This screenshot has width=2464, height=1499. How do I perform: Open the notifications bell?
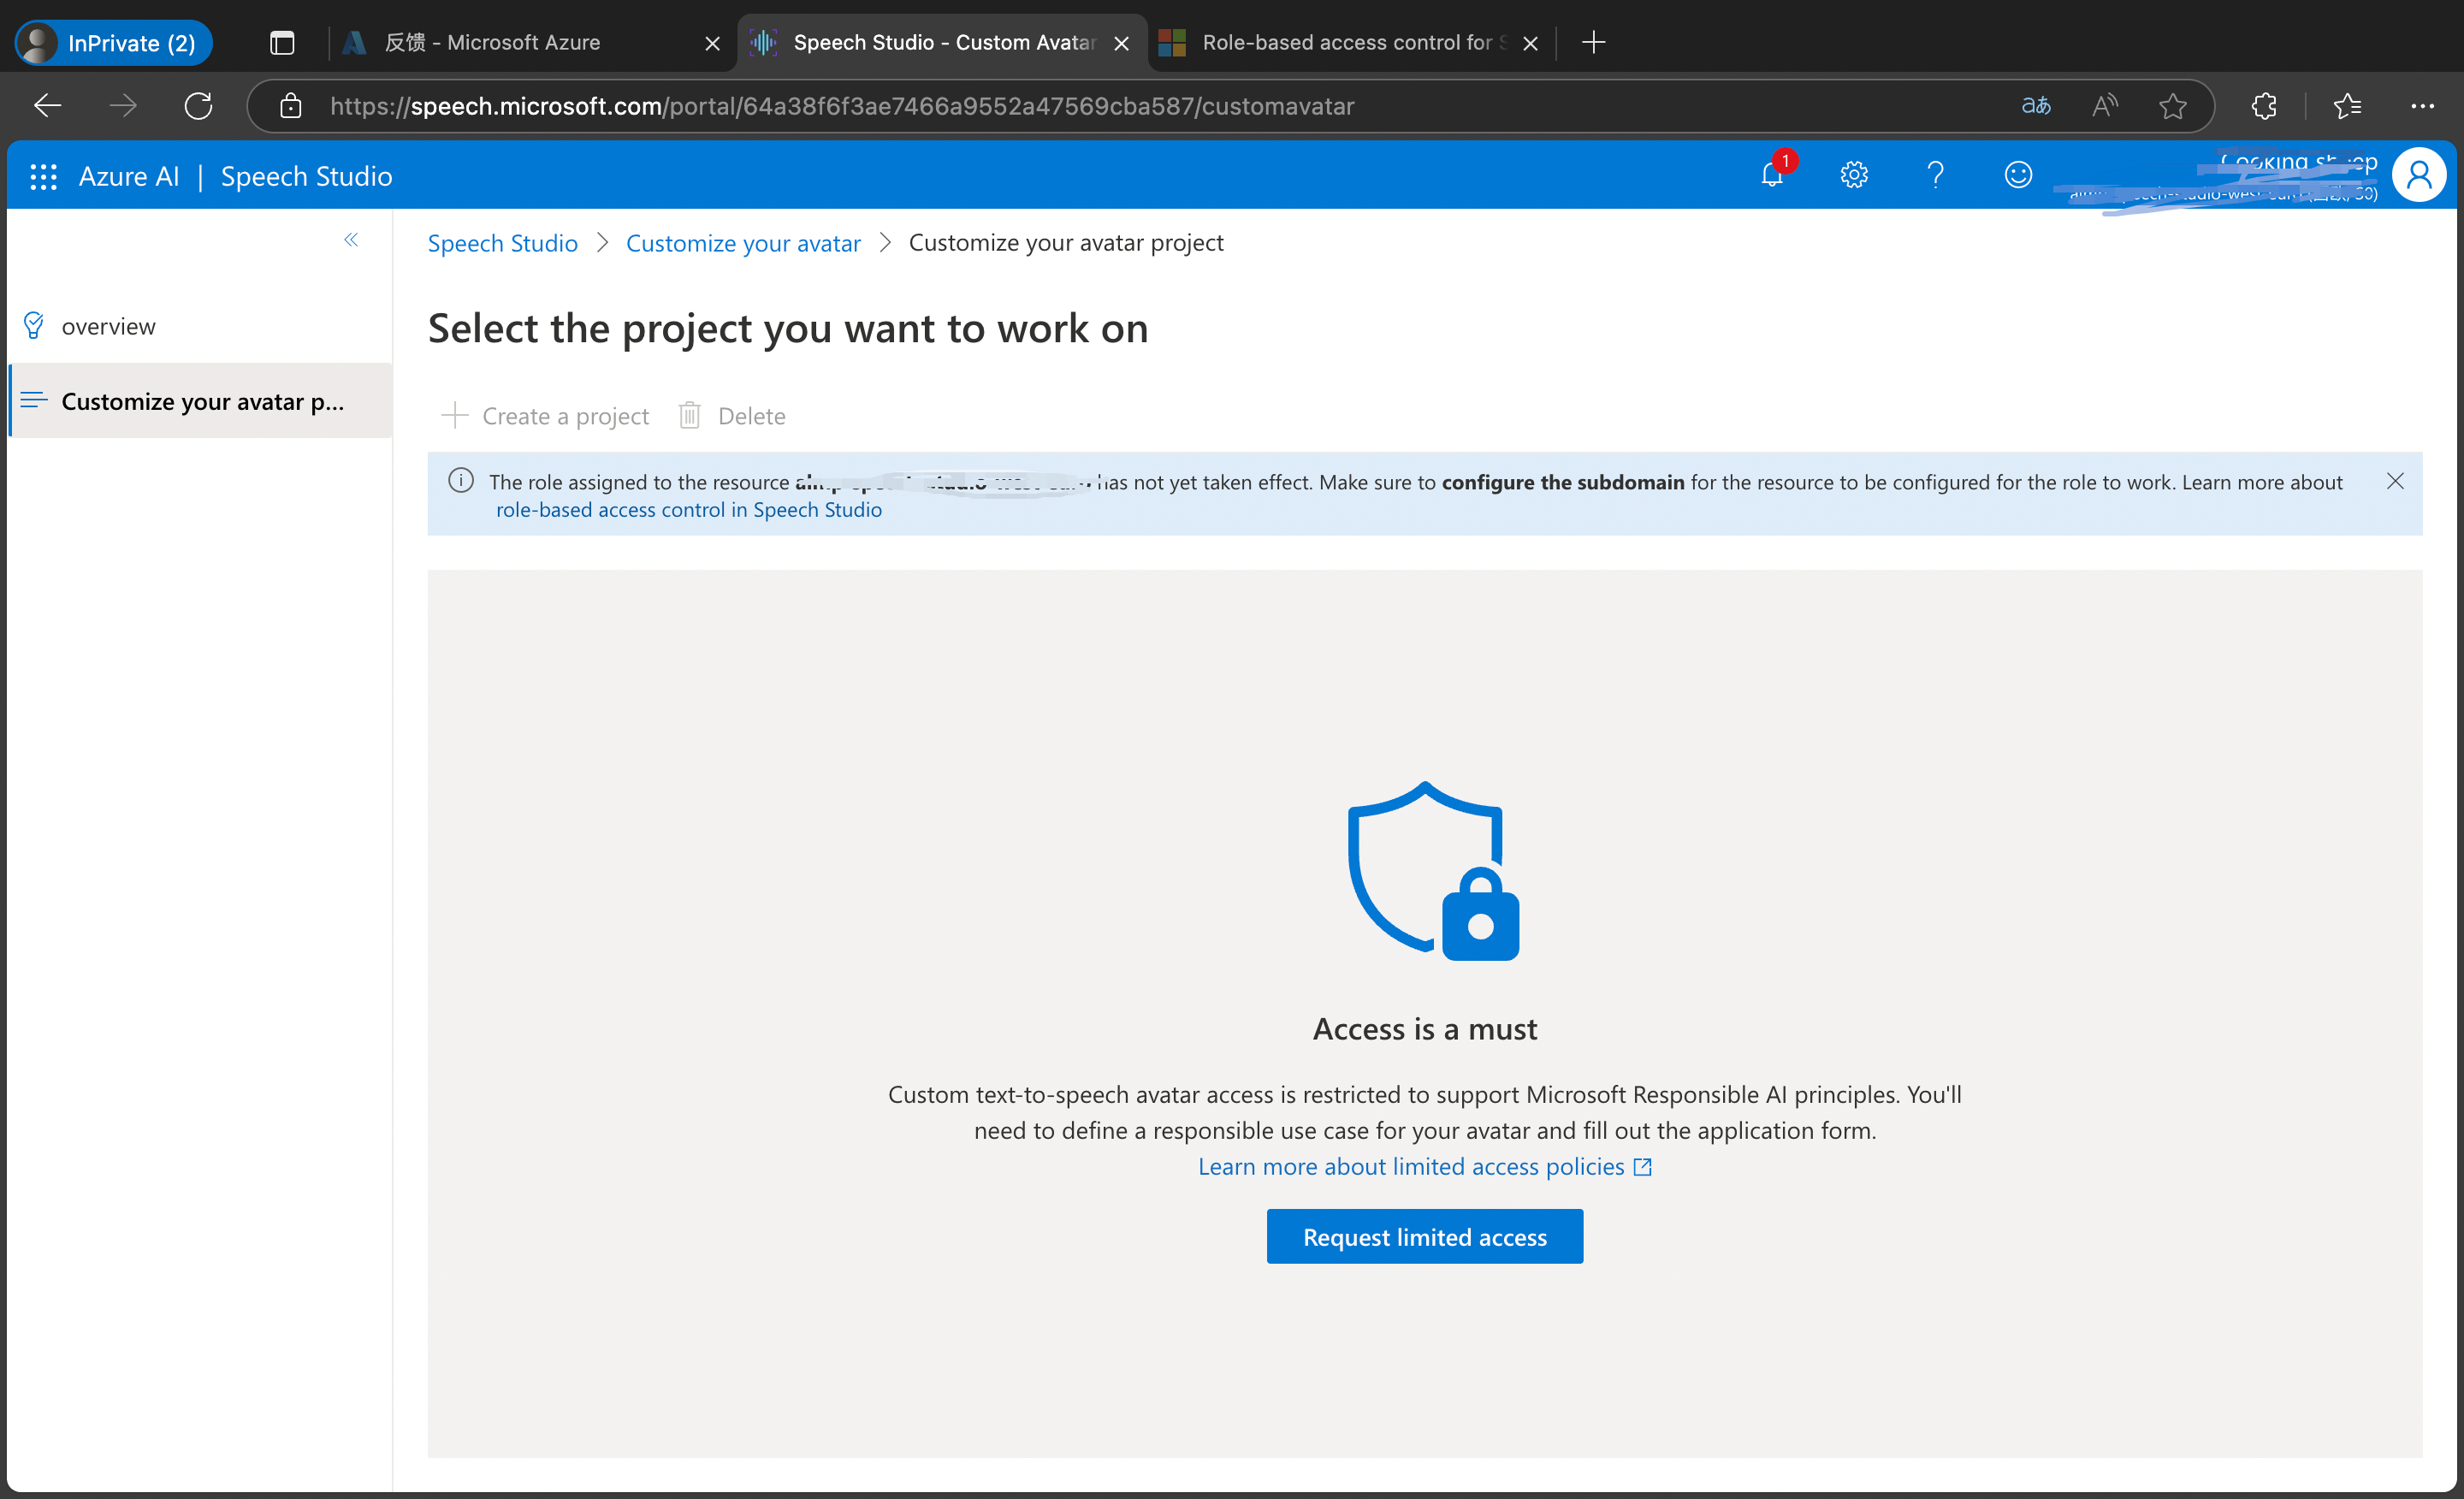pyautogui.click(x=1771, y=175)
